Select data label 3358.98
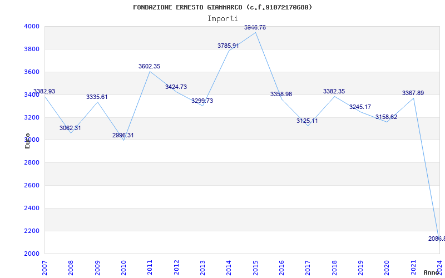Viewport: 445px width, 278px height. [281, 94]
